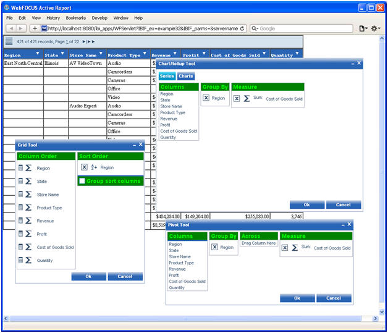Viewport: 388px width, 333px height.
Task: Click the Sigma icon beside Revenue in Grid Tool
Action: pyautogui.click(x=28, y=221)
